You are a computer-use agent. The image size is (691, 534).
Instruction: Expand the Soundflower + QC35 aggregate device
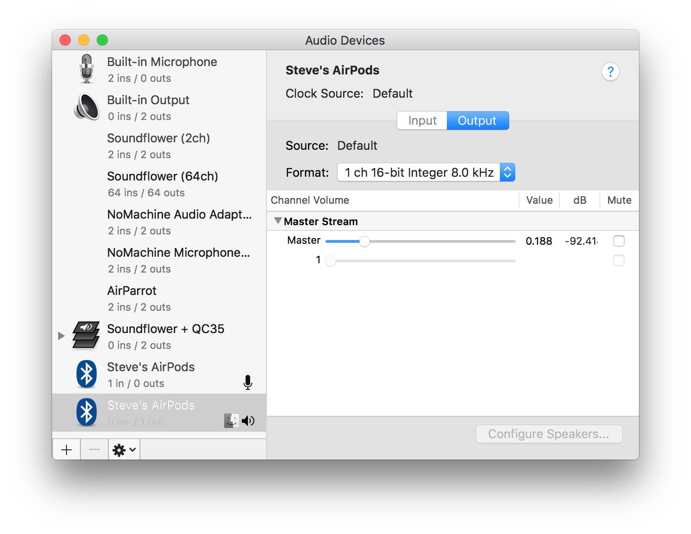tap(61, 335)
